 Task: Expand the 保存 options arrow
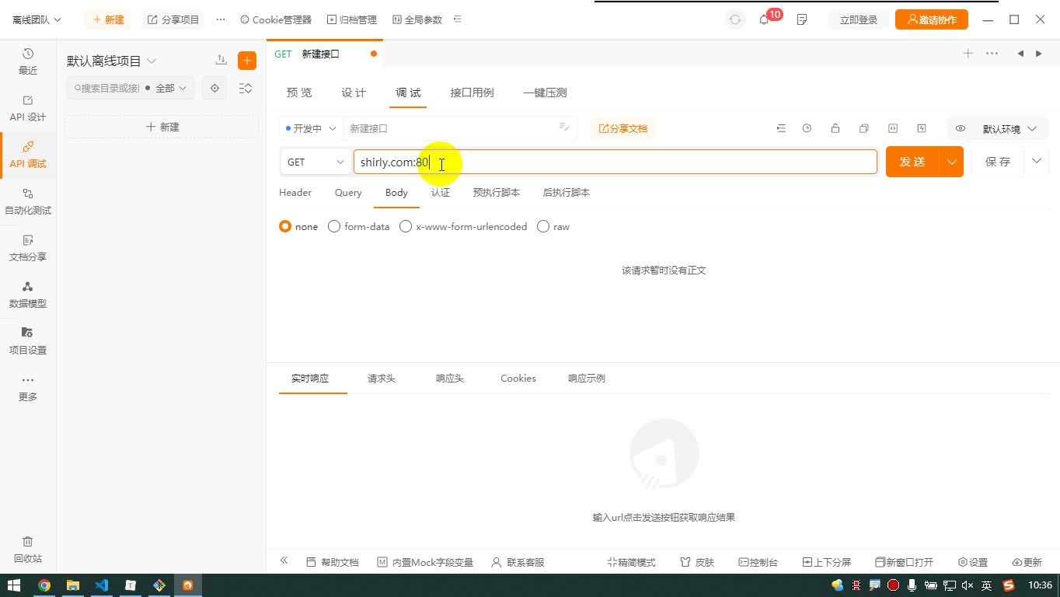pyautogui.click(x=1036, y=161)
